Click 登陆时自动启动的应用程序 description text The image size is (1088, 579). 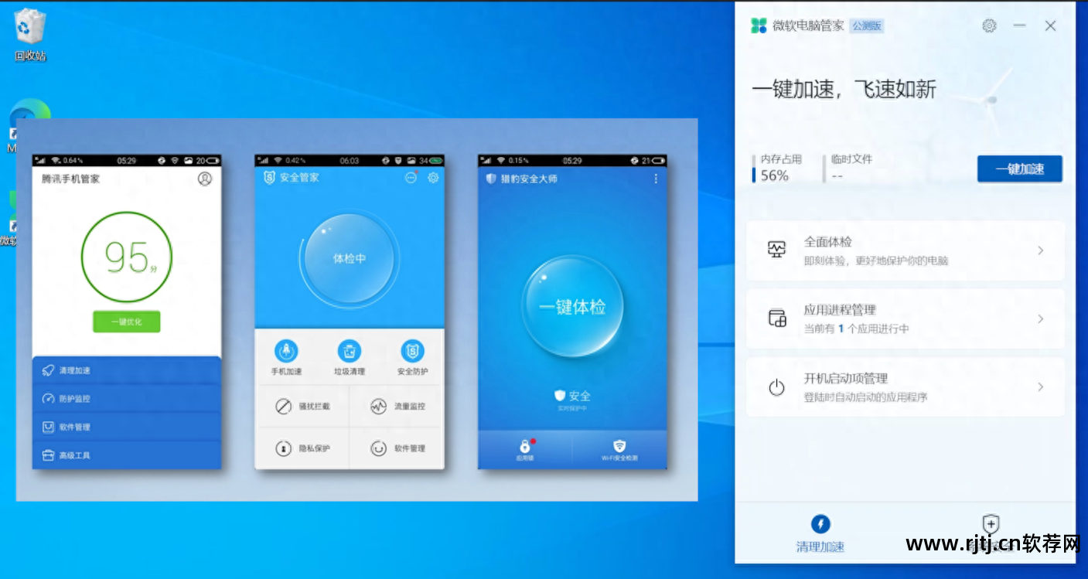[x=865, y=397]
